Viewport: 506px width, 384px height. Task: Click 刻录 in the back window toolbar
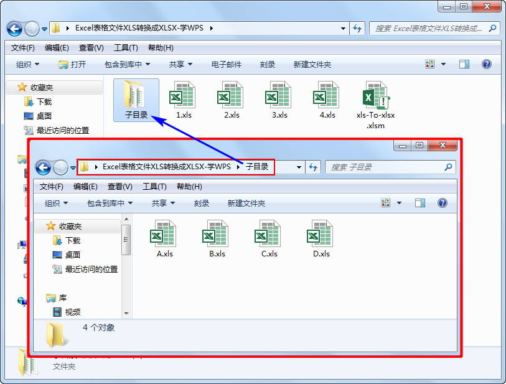click(268, 65)
